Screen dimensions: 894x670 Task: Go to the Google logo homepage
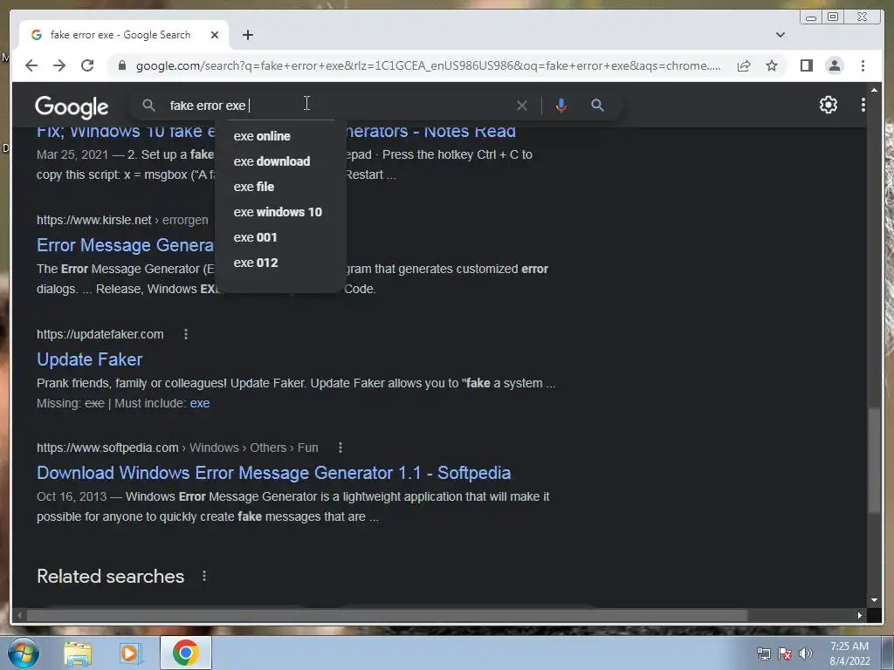72,106
